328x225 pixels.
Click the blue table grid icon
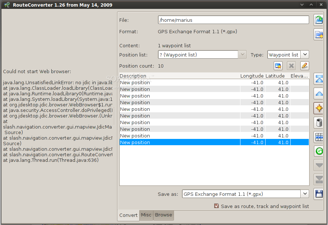[319, 137]
